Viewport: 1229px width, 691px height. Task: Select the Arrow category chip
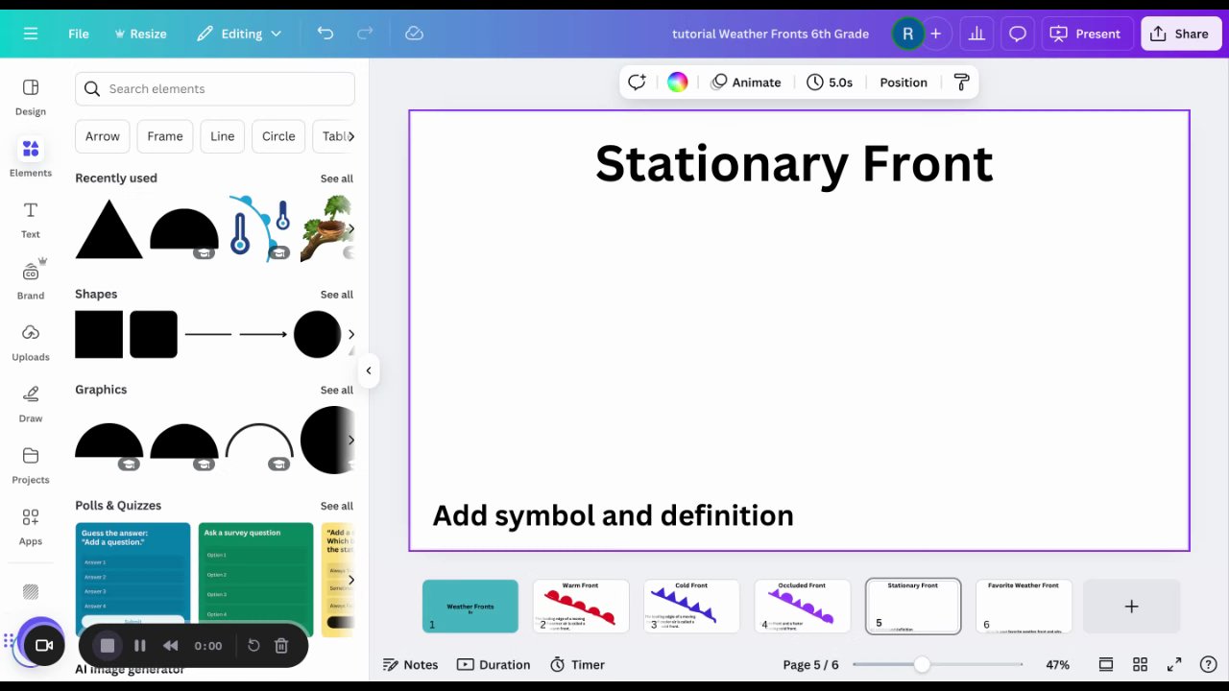pyautogui.click(x=103, y=136)
